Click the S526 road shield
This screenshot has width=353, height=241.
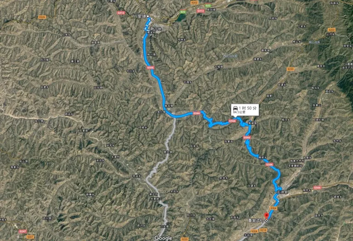tap(42, 17)
